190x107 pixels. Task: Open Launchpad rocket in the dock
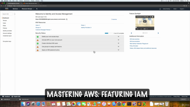point(33,104)
